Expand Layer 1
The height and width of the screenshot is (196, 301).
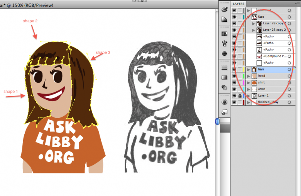[x=249, y=96]
